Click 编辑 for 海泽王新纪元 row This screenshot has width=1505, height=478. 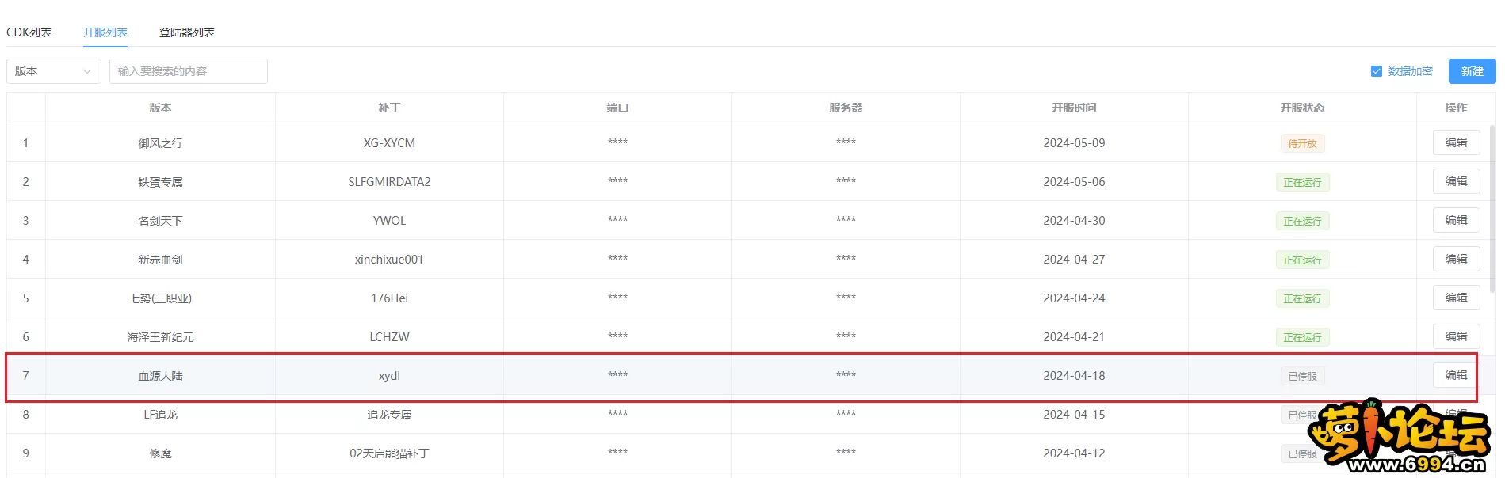pyautogui.click(x=1456, y=336)
